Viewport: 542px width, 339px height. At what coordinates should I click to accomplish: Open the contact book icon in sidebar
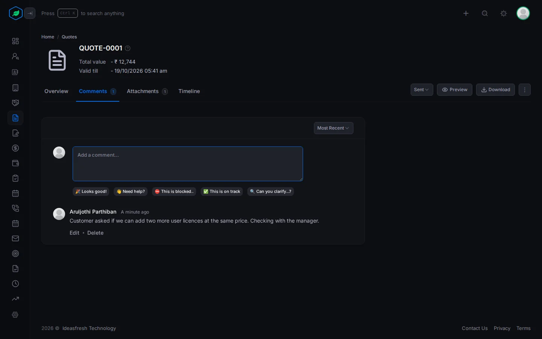[x=15, y=72]
